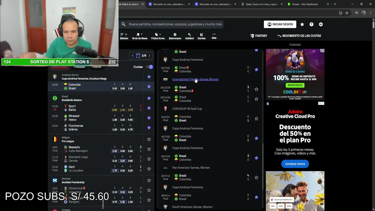This screenshot has width=375, height=211.
Task: Open the settings gear icon in header
Action: click(321, 24)
